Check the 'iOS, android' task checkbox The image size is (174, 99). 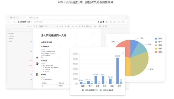(42, 51)
